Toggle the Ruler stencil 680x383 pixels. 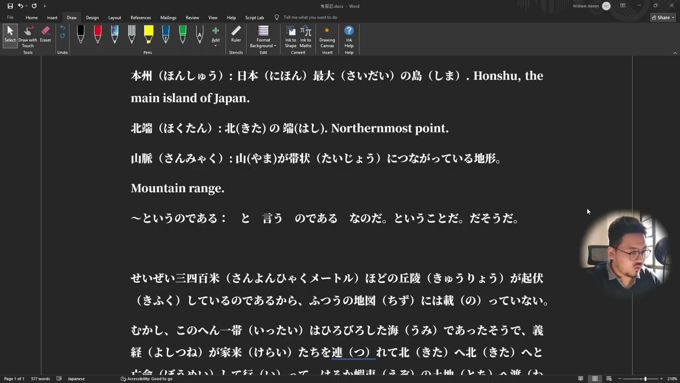point(236,35)
